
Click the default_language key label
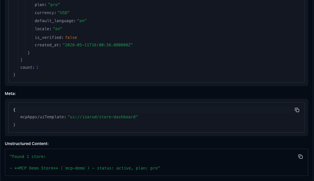point(55,21)
